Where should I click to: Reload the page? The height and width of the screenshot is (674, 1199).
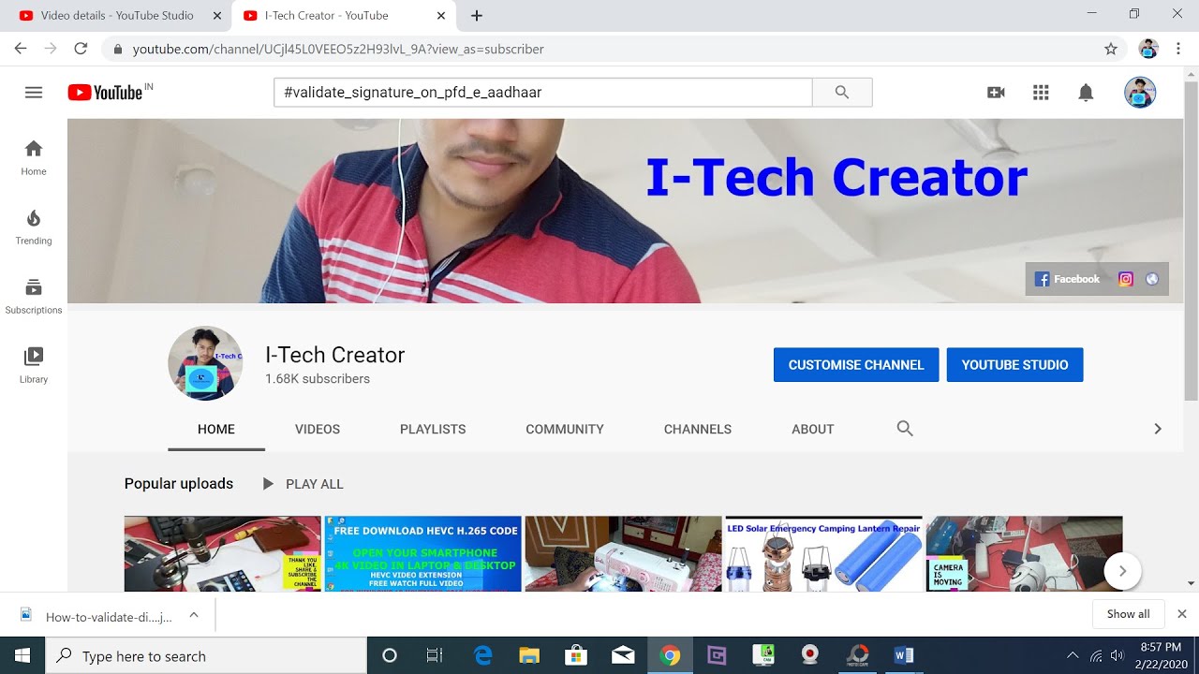point(81,49)
